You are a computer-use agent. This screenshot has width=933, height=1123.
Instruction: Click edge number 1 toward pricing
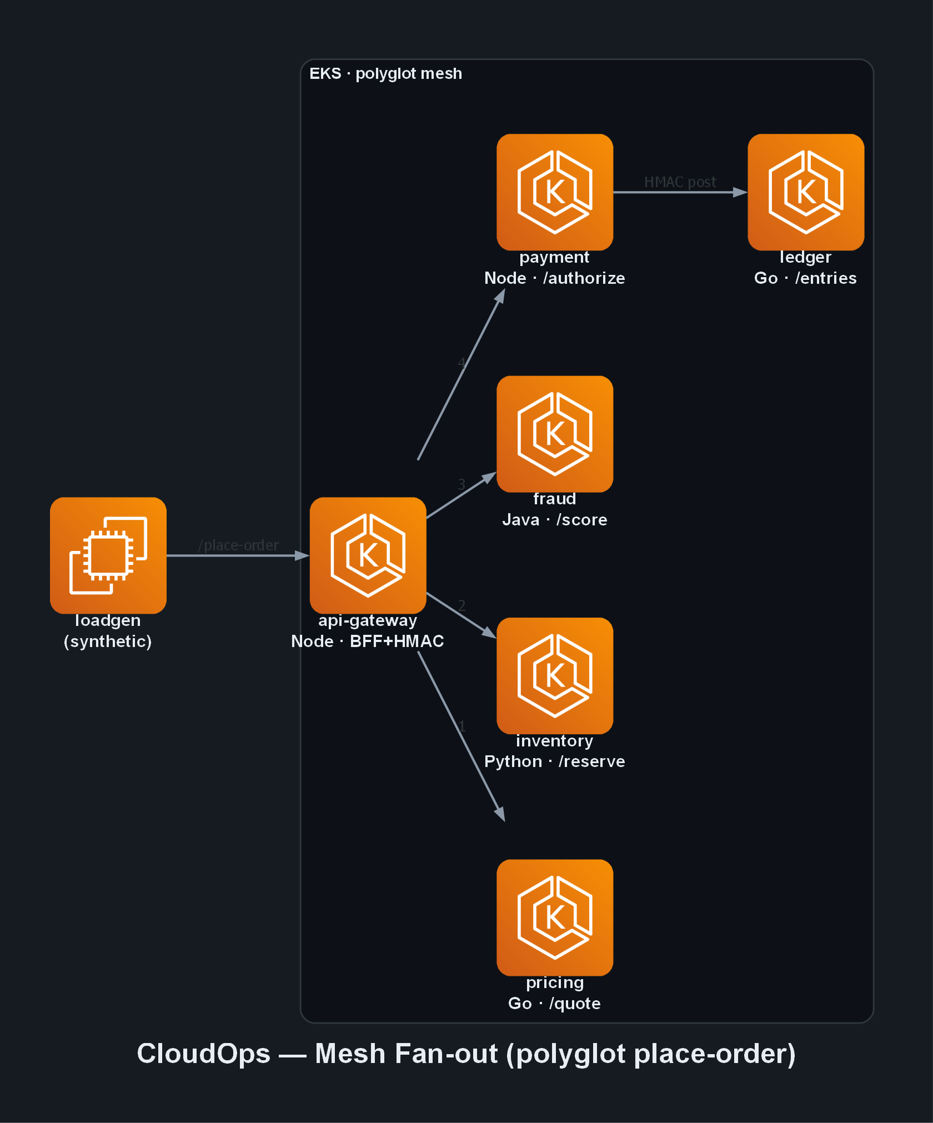click(462, 726)
